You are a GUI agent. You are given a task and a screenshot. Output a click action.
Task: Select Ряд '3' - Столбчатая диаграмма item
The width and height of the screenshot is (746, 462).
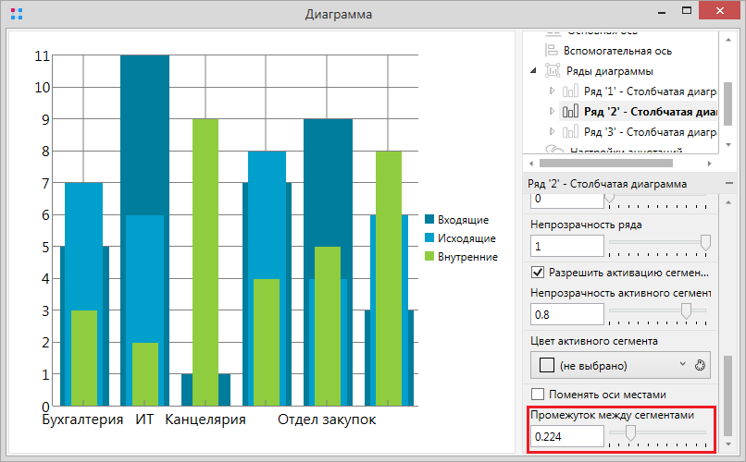[x=651, y=132]
